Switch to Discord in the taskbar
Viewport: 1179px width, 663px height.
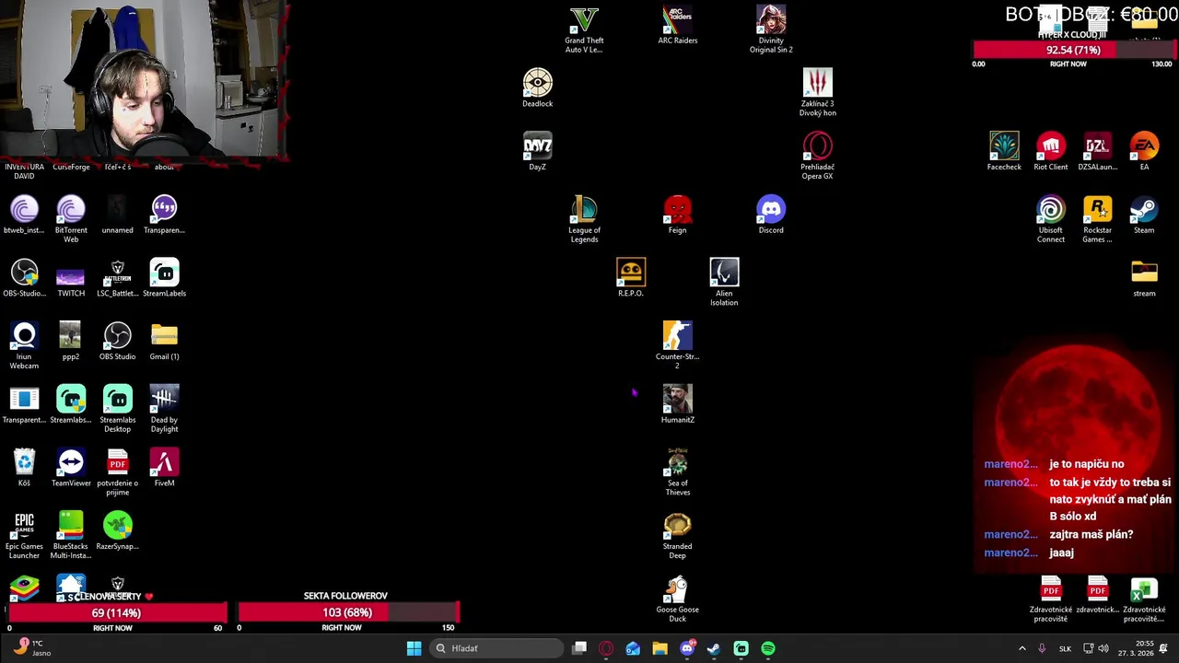pos(687,648)
